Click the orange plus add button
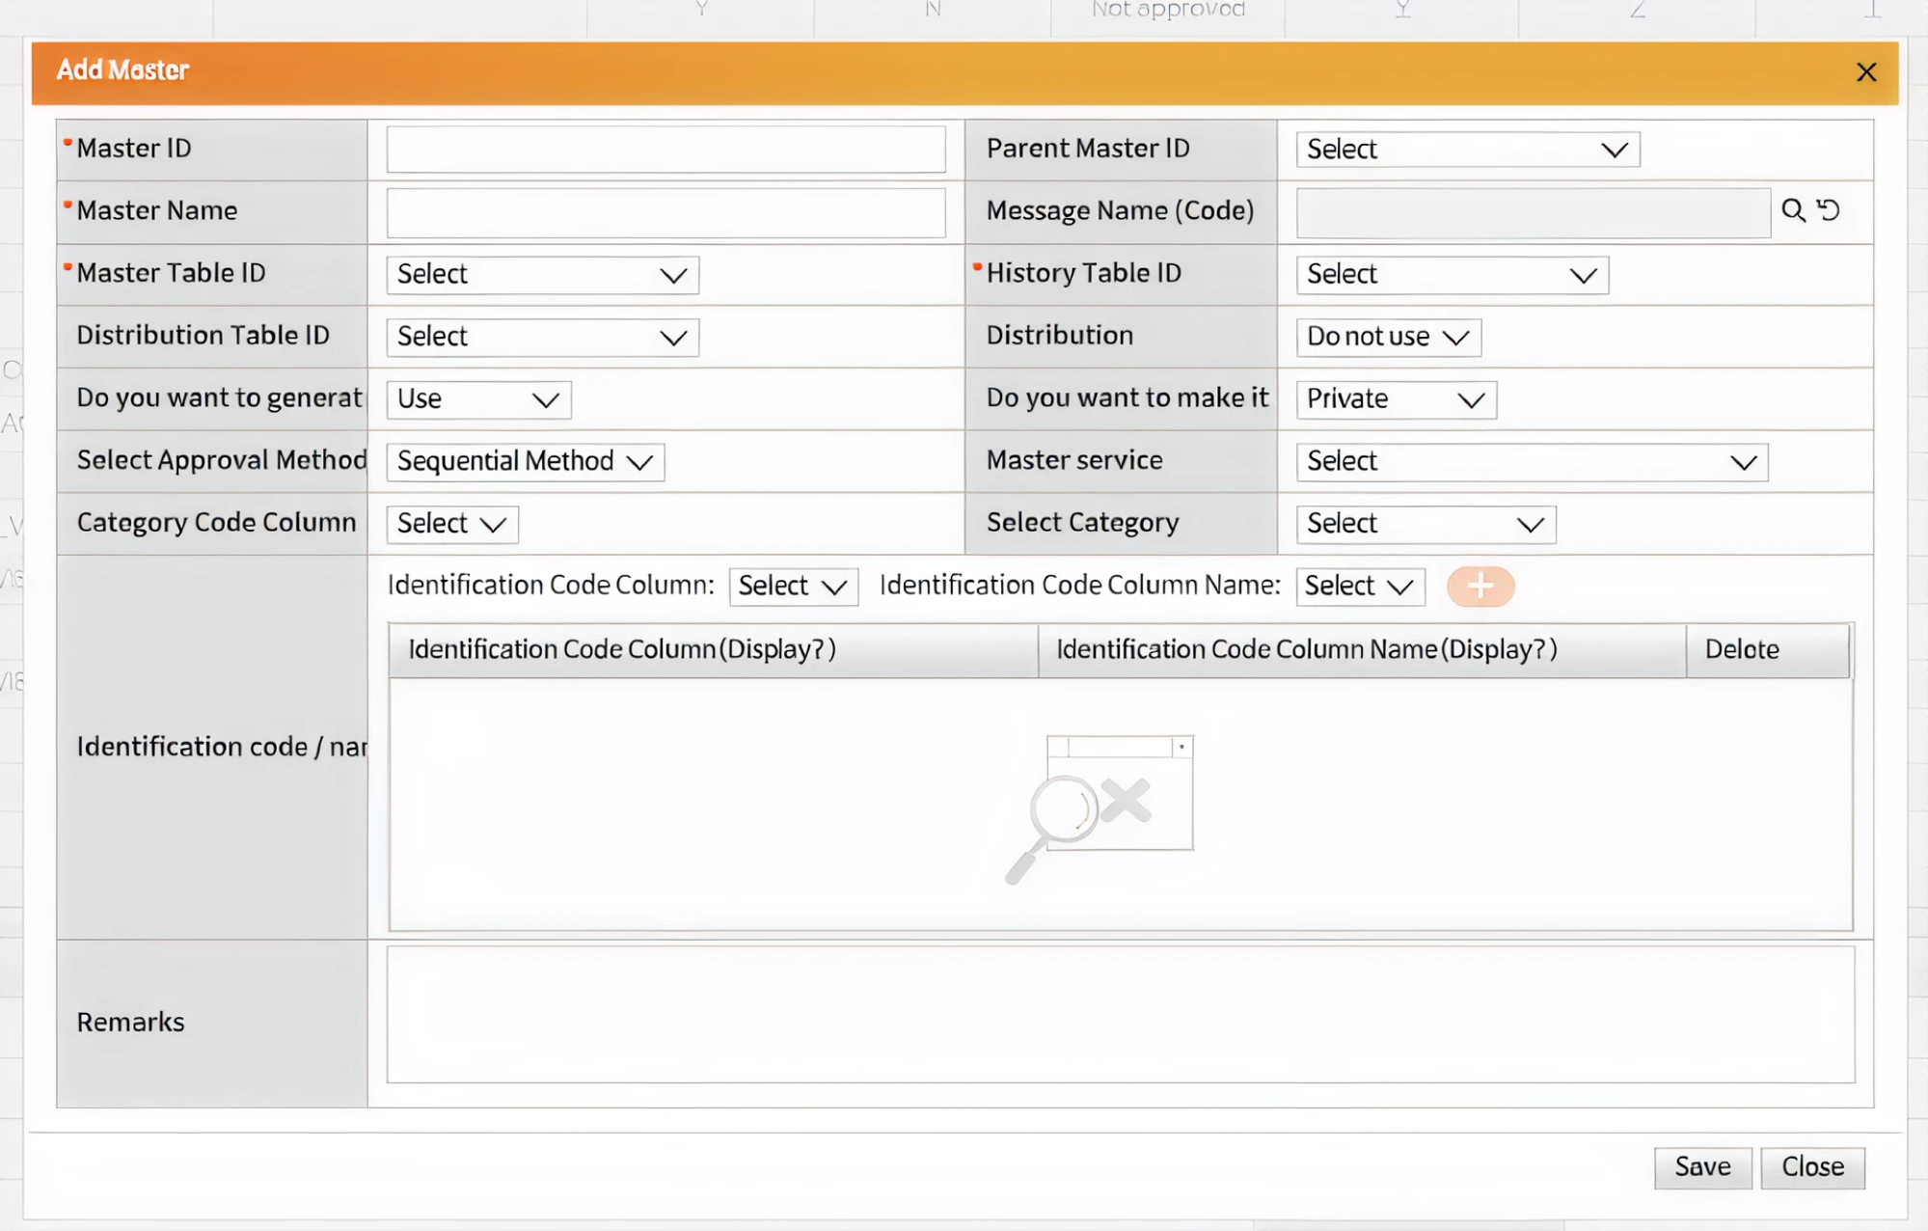This screenshot has width=1928, height=1231. (1480, 586)
